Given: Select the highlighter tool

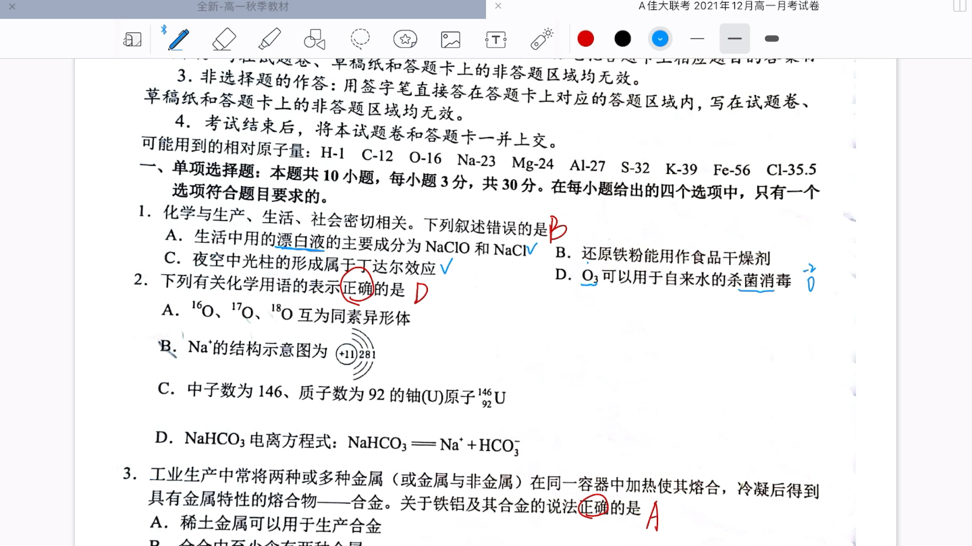Looking at the screenshot, I should [x=269, y=39].
